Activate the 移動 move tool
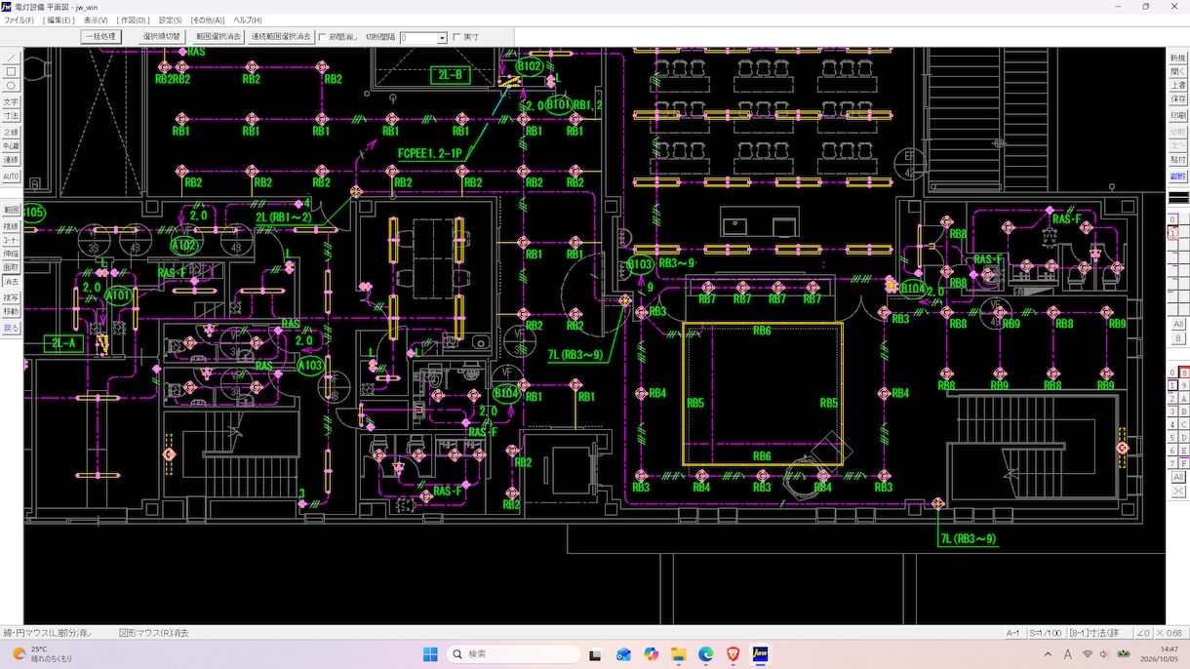1190x669 pixels. click(12, 312)
